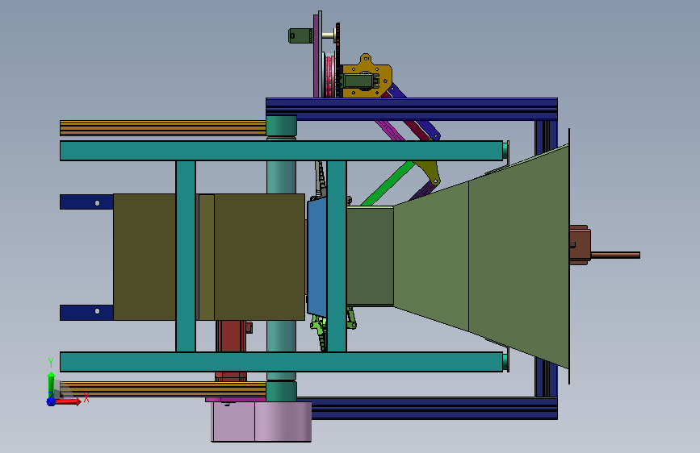Select the brown stepper motor body on the right
The image size is (700, 453).
click(580, 245)
